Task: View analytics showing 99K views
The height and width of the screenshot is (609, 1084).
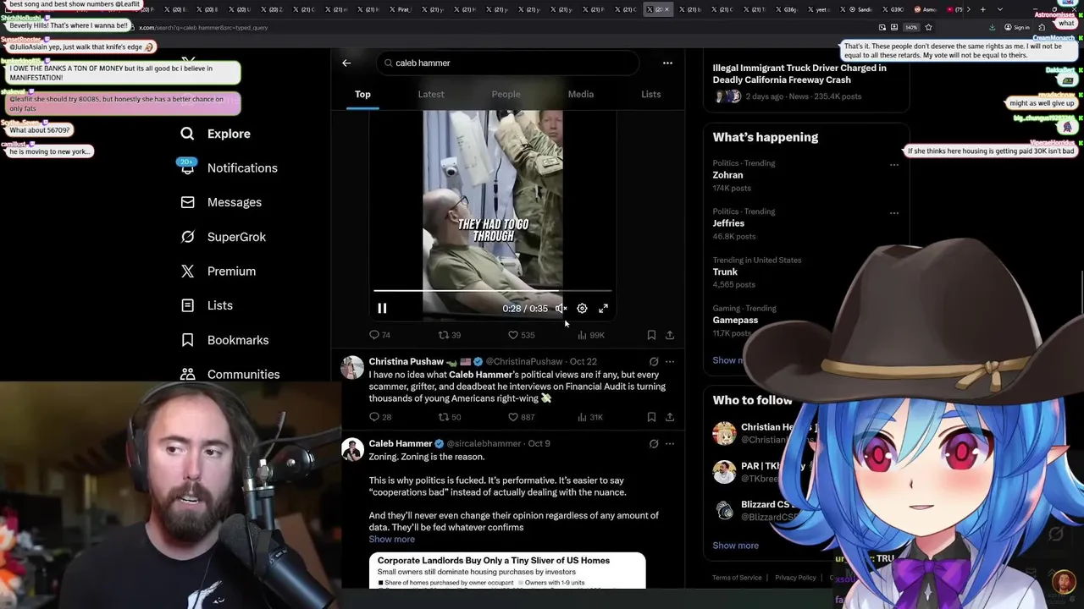Action: pos(590,335)
